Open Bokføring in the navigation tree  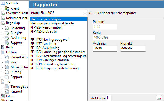[x=18, y=28]
